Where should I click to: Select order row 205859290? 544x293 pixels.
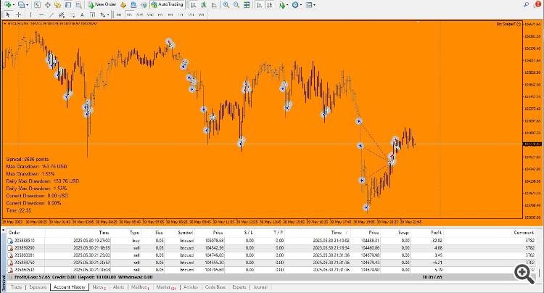(271, 248)
